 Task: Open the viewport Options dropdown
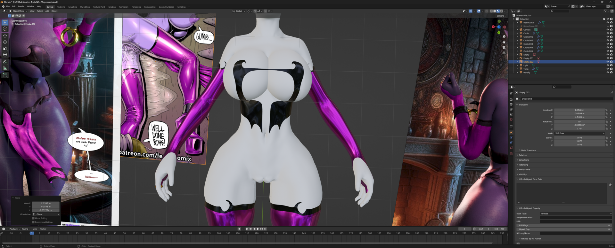[x=502, y=16]
